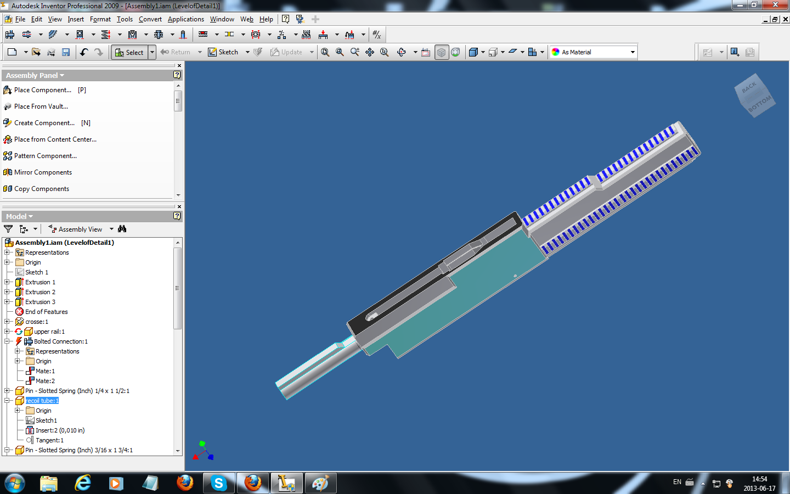Expand the crosse:1 tree node
The width and height of the screenshot is (790, 494).
coord(7,322)
